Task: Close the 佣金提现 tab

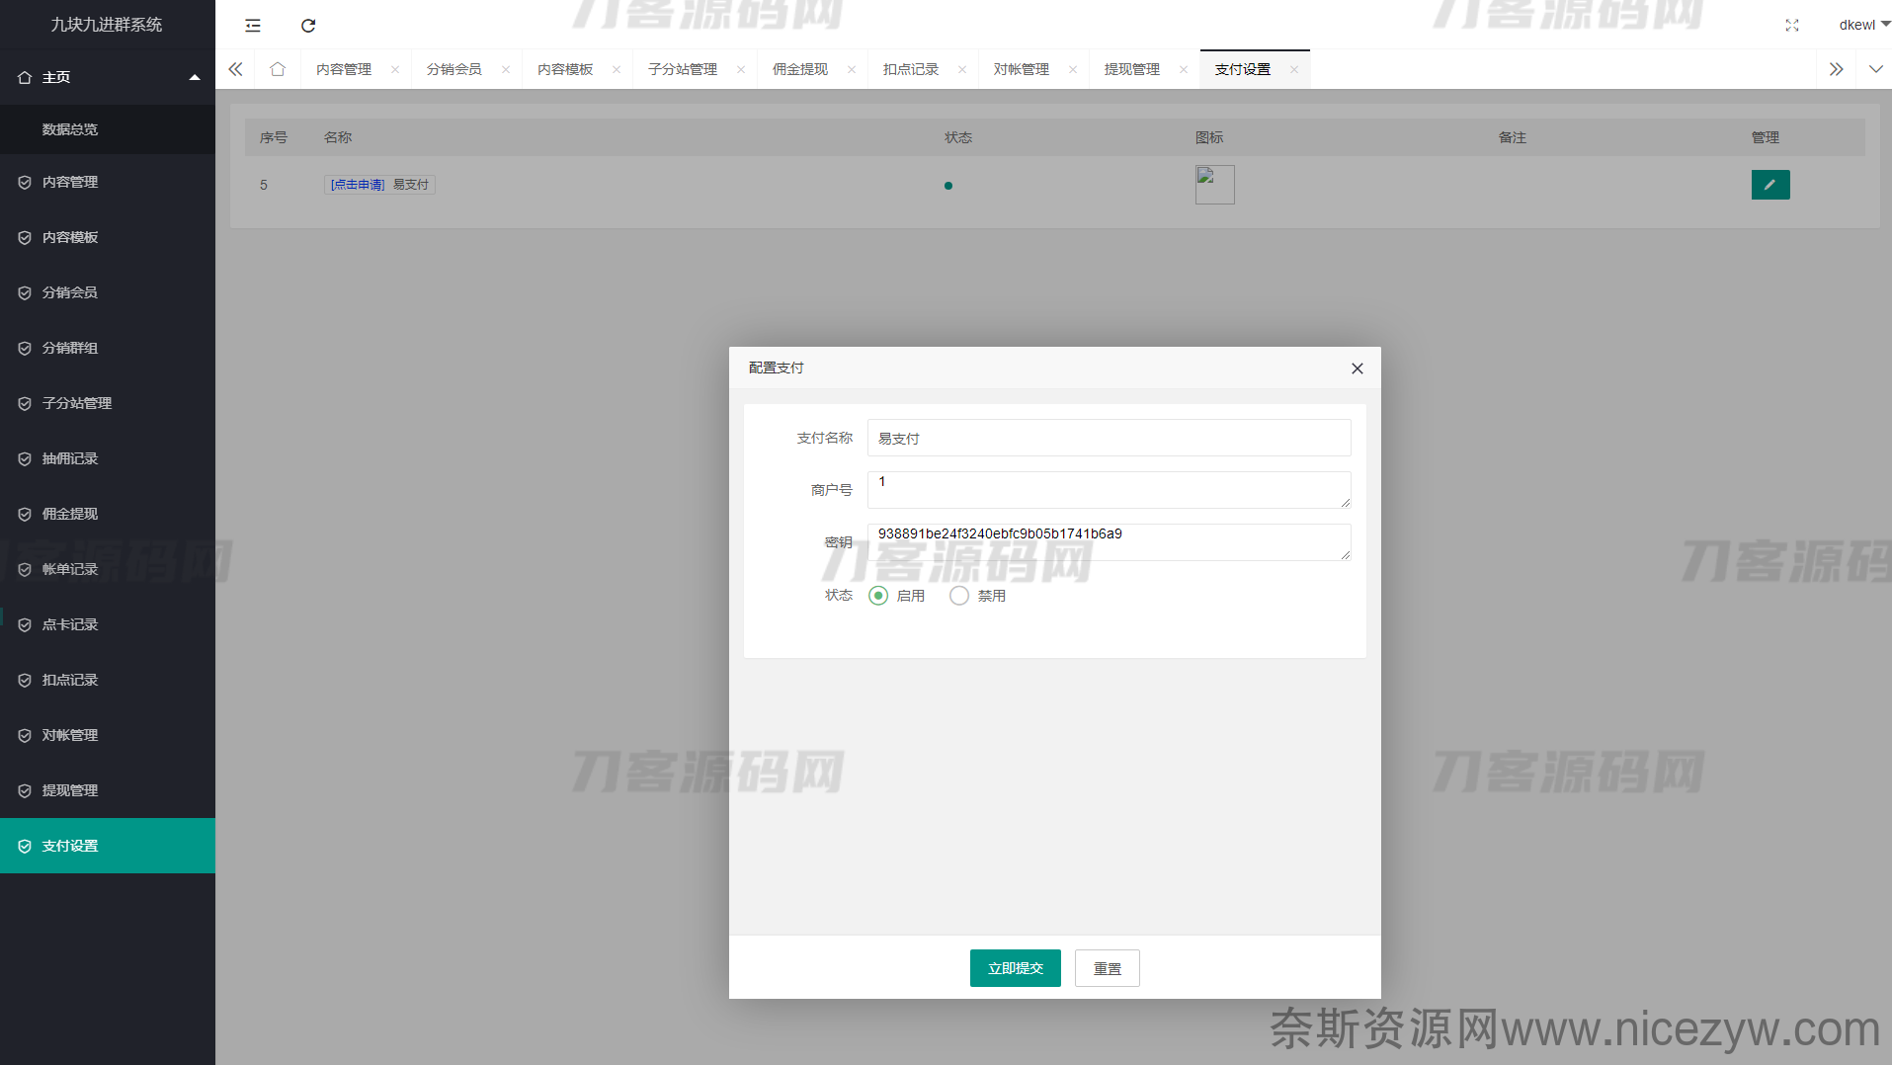Action: tap(852, 69)
